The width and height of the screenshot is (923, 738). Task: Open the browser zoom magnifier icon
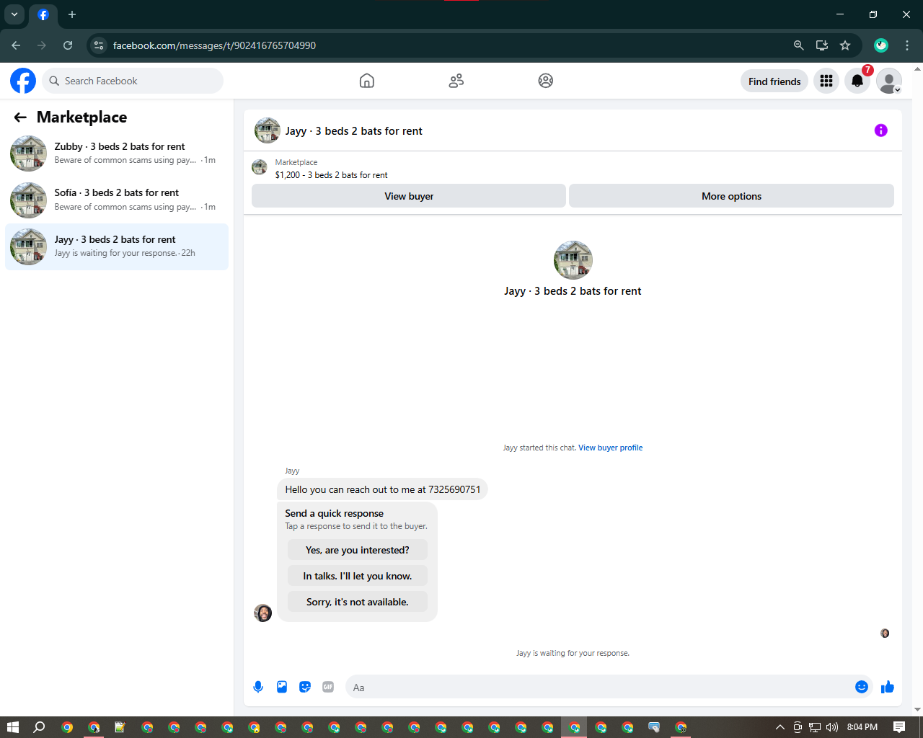[x=798, y=45]
